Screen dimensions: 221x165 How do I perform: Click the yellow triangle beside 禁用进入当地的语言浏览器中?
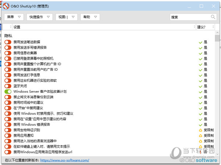pos(200,141)
